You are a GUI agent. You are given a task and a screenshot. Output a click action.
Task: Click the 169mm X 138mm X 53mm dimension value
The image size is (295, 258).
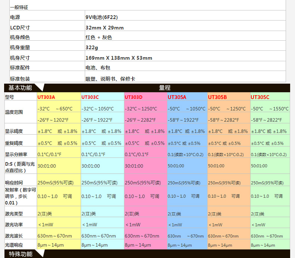[119, 58]
